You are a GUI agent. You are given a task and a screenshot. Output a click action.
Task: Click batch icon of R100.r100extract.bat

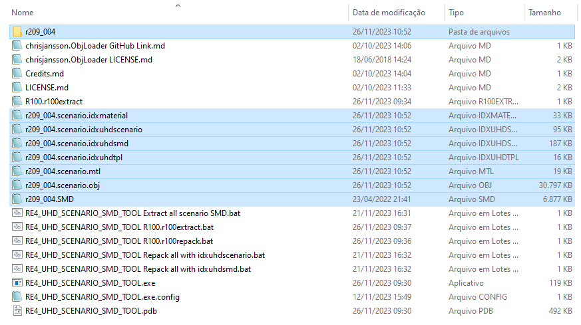[17, 227]
